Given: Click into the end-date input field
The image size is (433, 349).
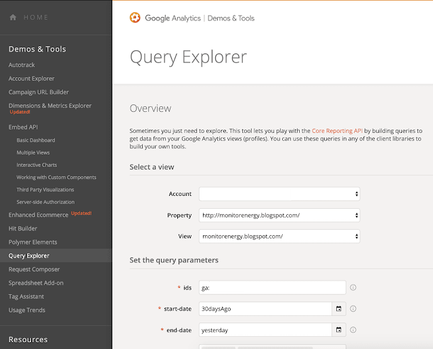Looking at the screenshot, I should click(265, 329).
